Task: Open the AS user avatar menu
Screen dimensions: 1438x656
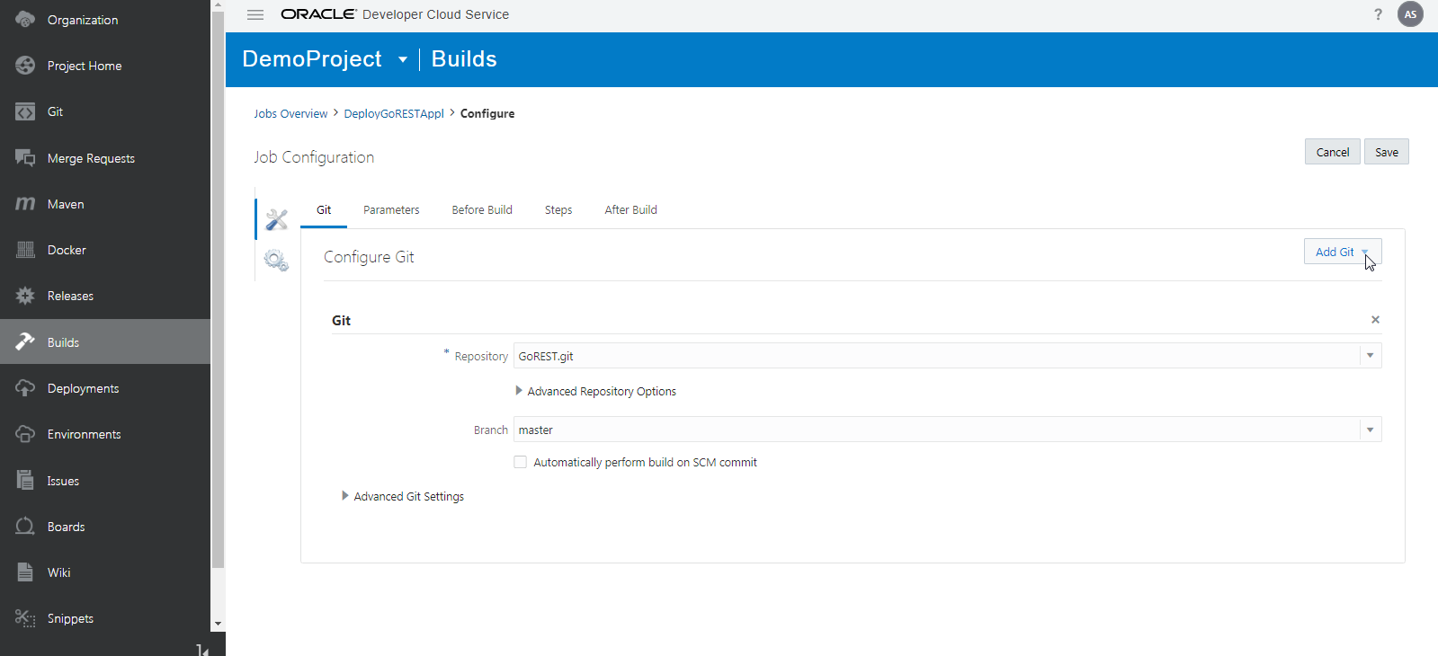Action: [x=1410, y=14]
